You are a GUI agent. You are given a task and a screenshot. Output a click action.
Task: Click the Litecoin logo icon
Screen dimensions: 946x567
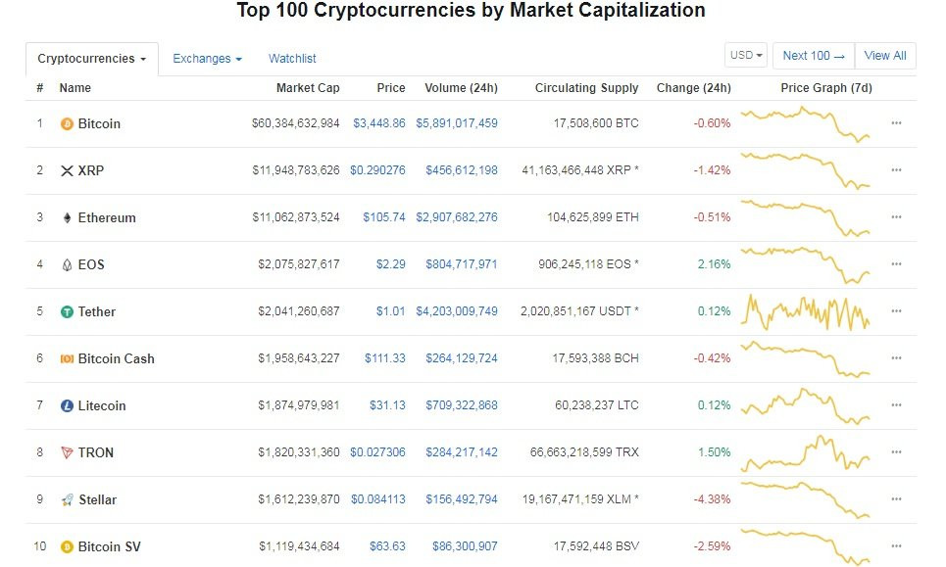pyautogui.click(x=67, y=406)
